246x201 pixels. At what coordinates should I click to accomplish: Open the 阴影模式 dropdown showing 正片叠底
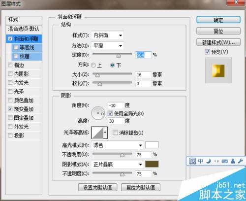pyautogui.click(x=117, y=165)
